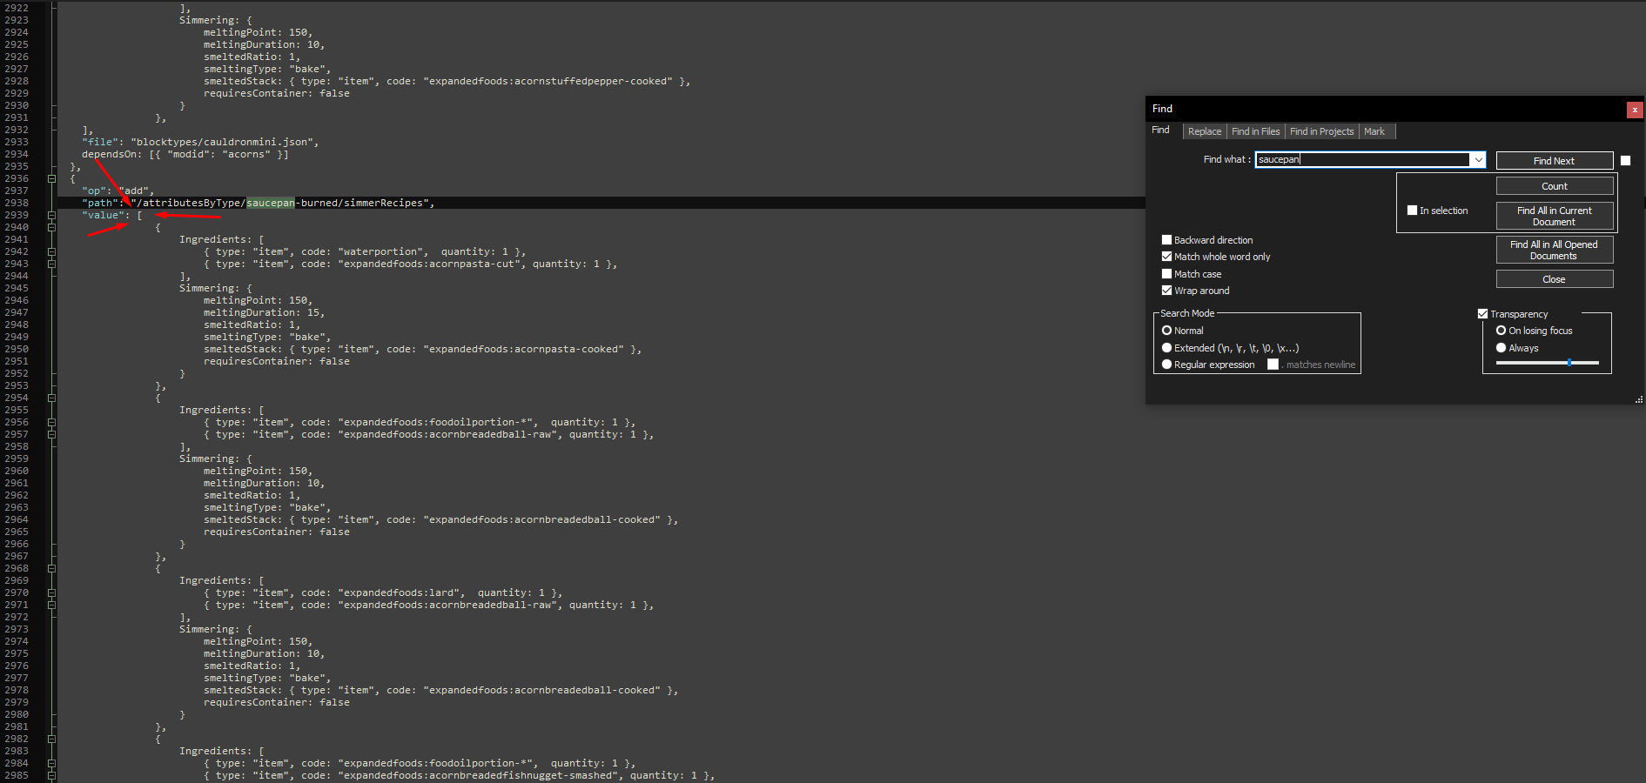Enable Match case option
The height and width of the screenshot is (783, 1646).
(1166, 274)
